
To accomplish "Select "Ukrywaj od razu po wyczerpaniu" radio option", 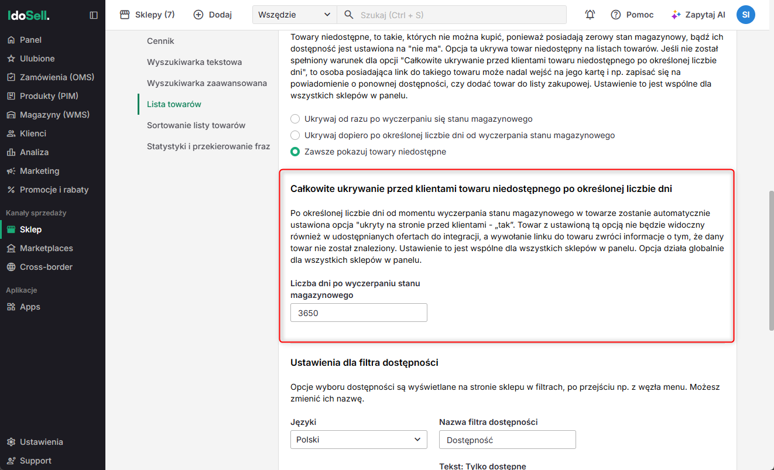I will pyautogui.click(x=295, y=119).
